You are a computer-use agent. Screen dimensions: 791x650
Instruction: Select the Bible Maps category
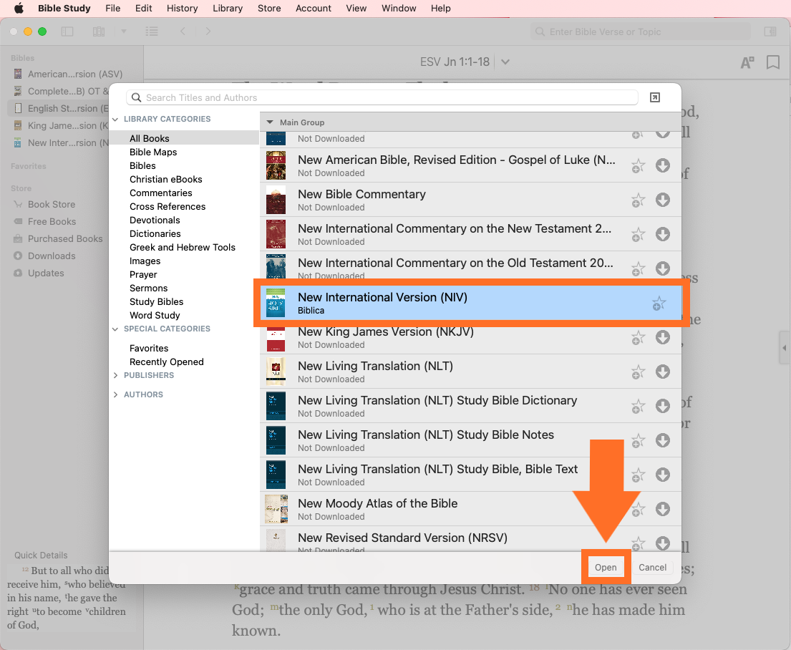(153, 152)
